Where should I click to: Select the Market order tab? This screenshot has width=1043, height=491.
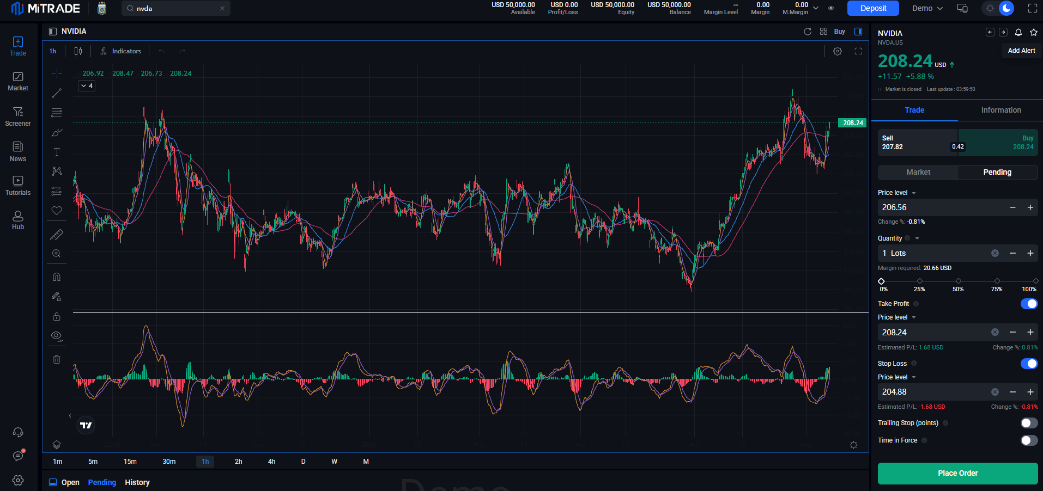(918, 172)
